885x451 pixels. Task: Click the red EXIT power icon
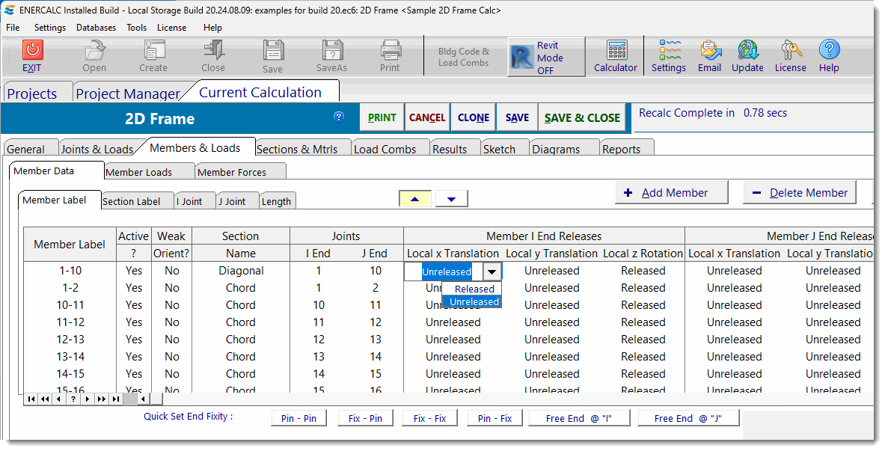point(32,50)
